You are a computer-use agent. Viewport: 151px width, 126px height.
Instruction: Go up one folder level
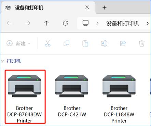point(46,23)
